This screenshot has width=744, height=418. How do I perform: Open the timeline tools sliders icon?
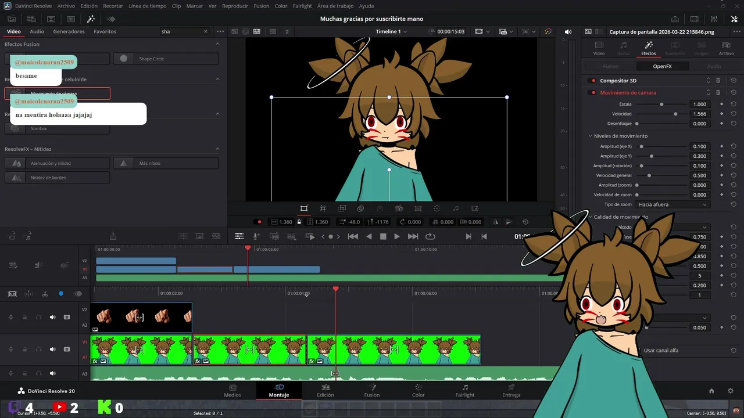click(239, 236)
